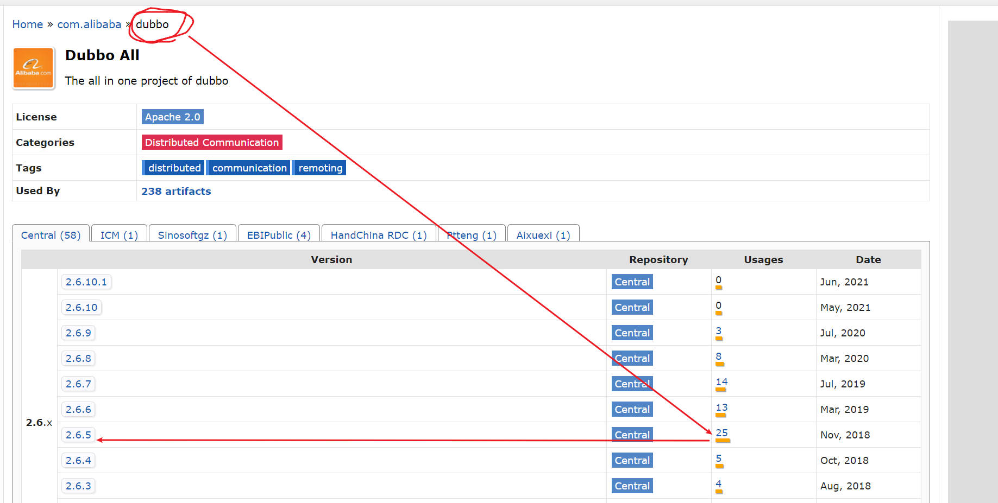Open usages count 25 for version 2.6.5
Viewport: 998px width, 503px height.
coord(721,433)
